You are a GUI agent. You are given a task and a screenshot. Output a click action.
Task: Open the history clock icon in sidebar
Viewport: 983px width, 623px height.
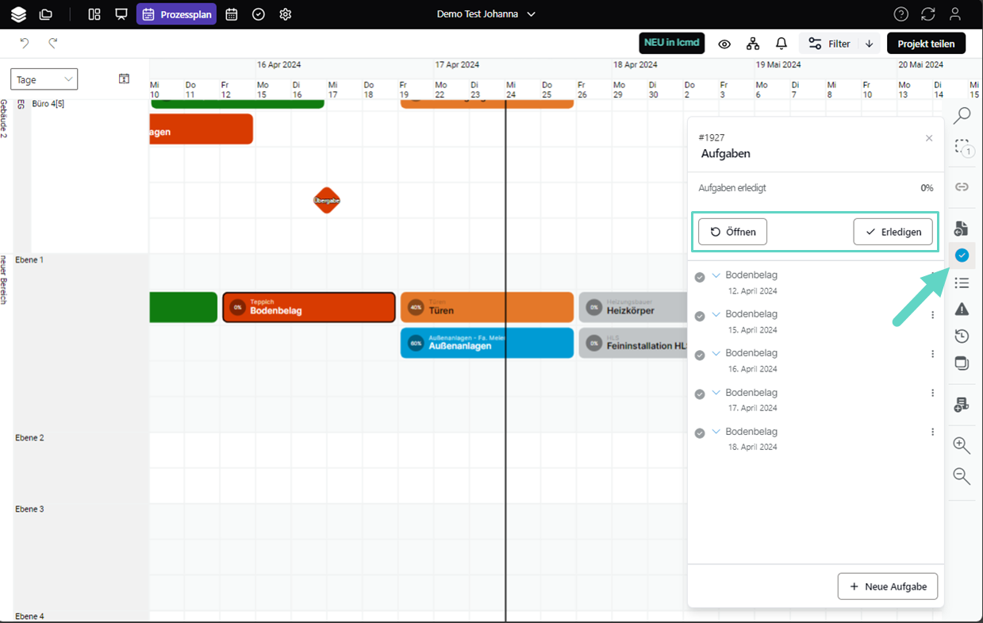click(x=962, y=336)
